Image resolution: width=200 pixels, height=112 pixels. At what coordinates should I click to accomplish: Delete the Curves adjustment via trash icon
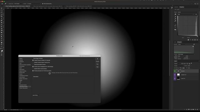pyautogui.click(x=197, y=40)
